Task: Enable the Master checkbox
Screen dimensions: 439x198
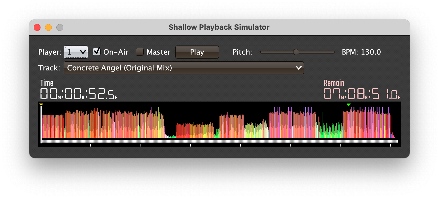Action: [x=140, y=52]
